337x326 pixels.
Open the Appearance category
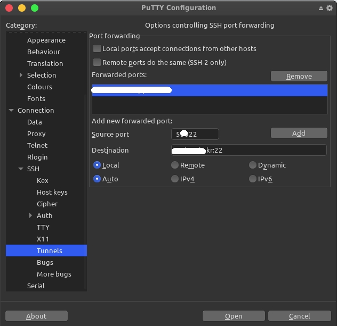point(46,40)
